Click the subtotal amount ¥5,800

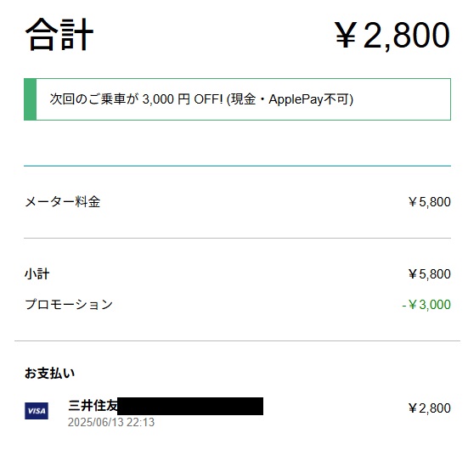click(x=430, y=274)
